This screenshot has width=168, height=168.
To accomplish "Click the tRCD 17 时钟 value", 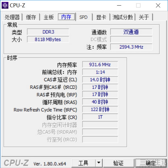I will 100,87.
